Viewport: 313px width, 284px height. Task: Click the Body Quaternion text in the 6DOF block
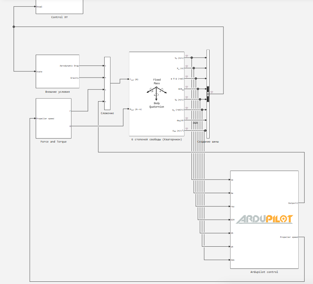[x=157, y=105]
